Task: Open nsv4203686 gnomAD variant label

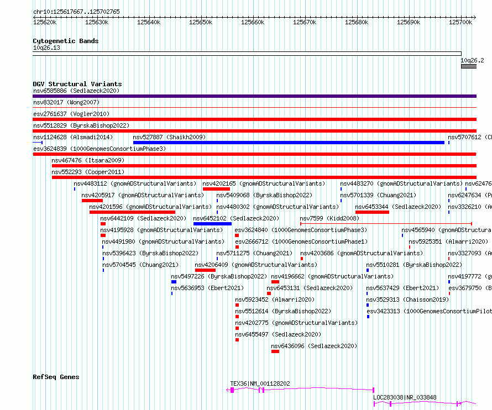Action: 362,253
